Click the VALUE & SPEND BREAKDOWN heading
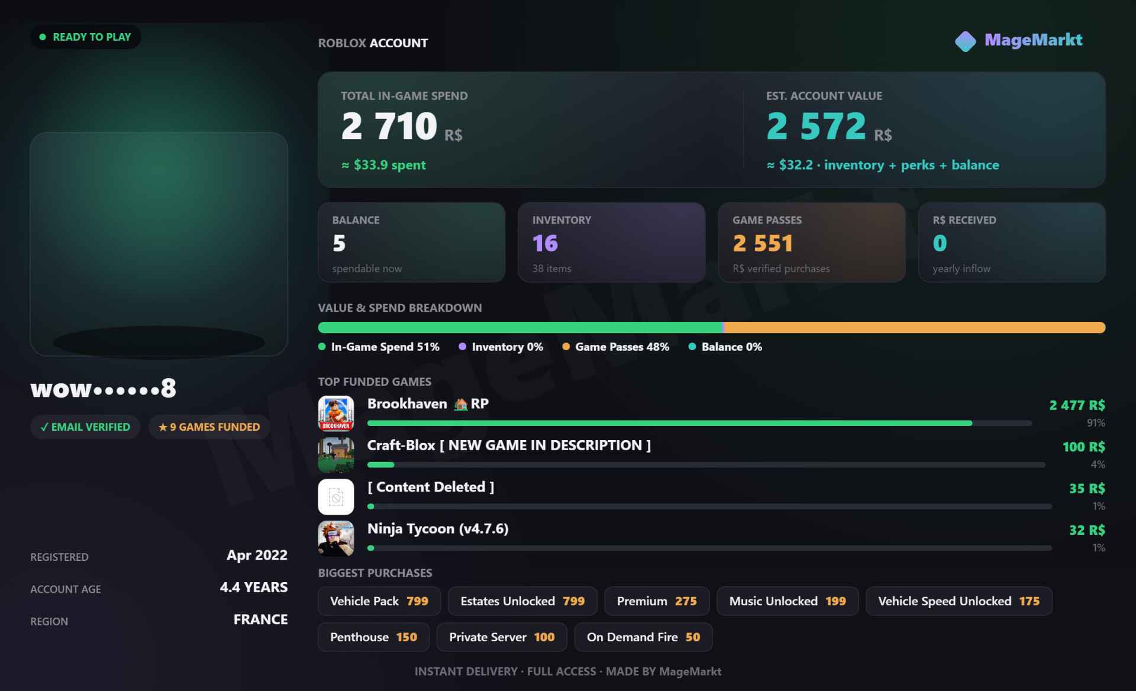The height and width of the screenshot is (691, 1136). (400, 308)
